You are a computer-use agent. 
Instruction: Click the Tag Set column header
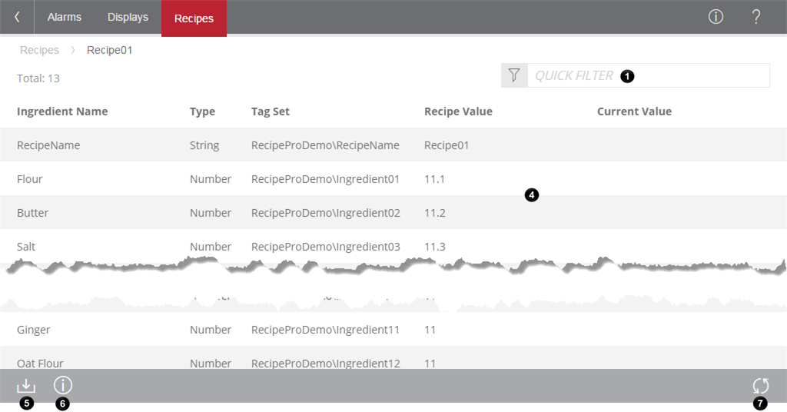271,111
